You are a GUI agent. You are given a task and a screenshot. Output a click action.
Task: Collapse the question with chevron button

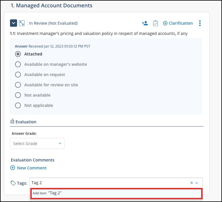point(14,23)
